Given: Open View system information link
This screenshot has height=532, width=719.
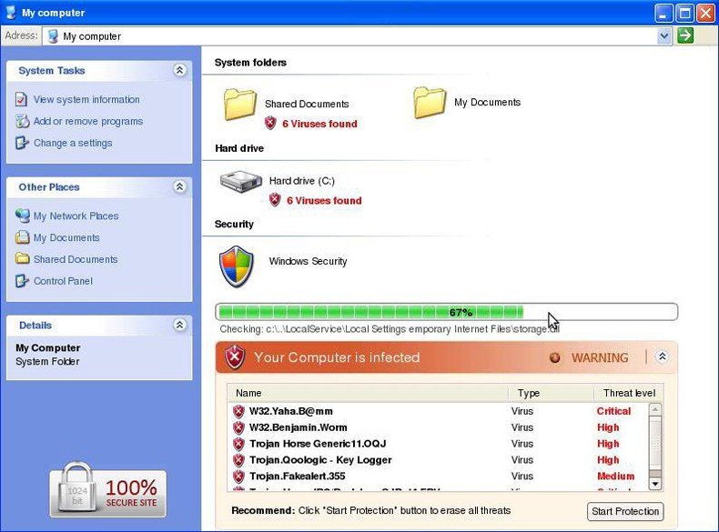Looking at the screenshot, I should [x=86, y=99].
